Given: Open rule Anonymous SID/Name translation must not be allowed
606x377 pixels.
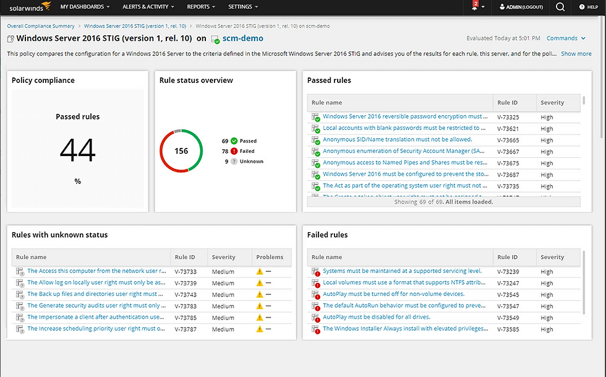Looking at the screenshot, I should 397,139.
